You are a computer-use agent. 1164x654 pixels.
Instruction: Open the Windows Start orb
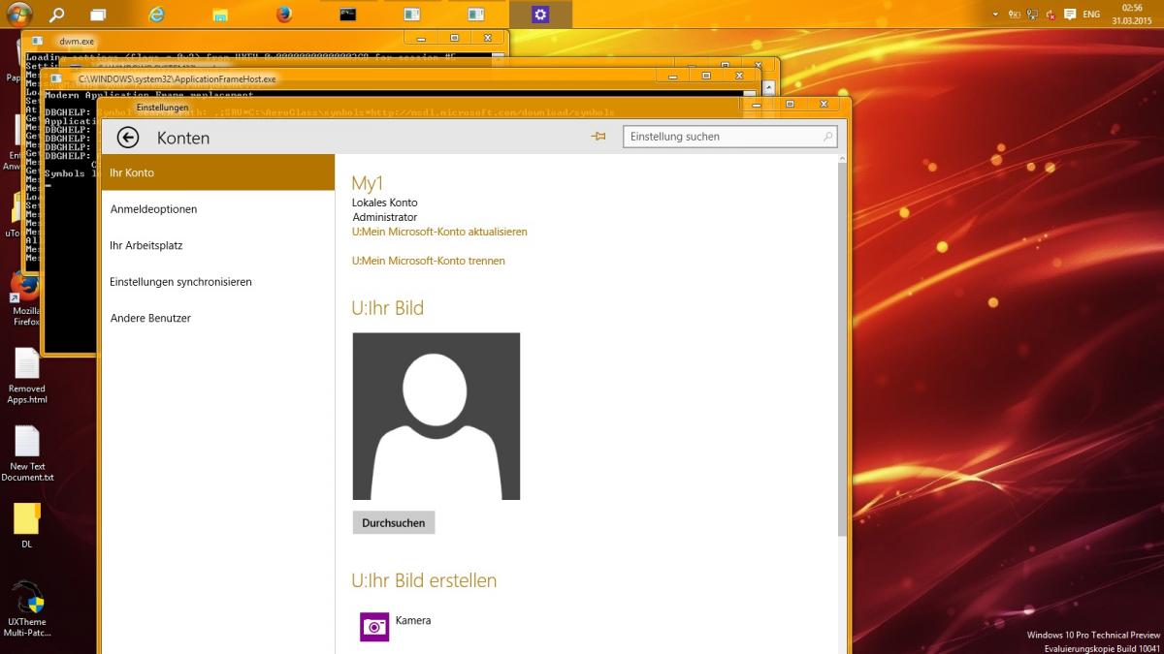click(x=18, y=14)
